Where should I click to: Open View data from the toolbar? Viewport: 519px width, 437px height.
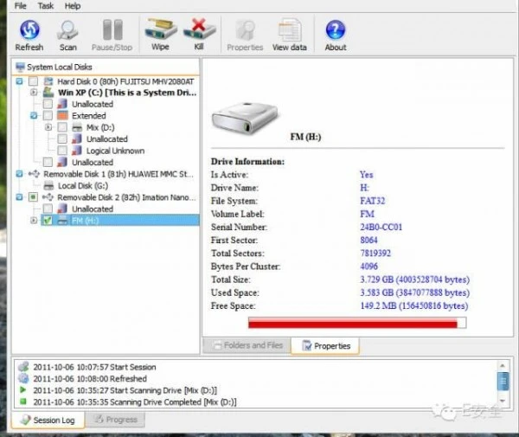click(x=289, y=35)
